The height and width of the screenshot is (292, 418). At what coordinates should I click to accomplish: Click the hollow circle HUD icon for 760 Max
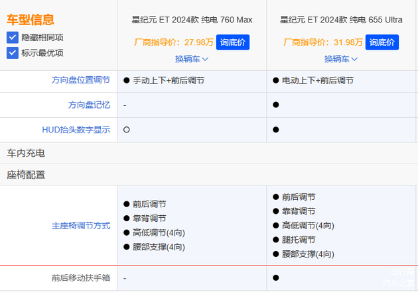click(126, 130)
